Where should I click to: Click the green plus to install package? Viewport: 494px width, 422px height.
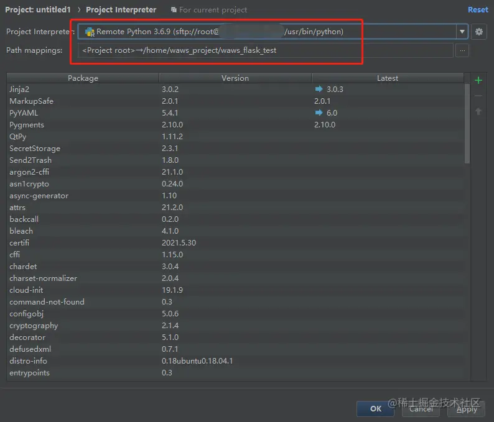tap(478, 80)
